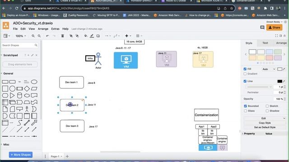Click the zoom out magnifier icon
This screenshot has width=289, height=162.
[39, 36]
